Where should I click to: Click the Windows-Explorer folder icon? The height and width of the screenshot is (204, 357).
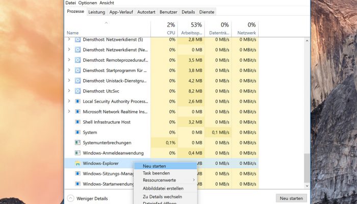point(78,163)
